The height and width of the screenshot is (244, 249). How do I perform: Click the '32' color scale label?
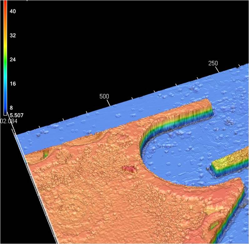pyautogui.click(x=13, y=35)
